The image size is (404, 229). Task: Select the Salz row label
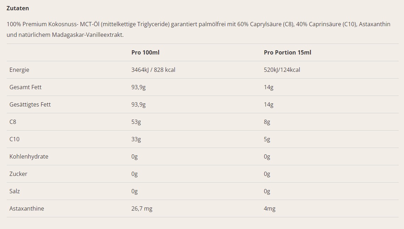tap(15, 191)
